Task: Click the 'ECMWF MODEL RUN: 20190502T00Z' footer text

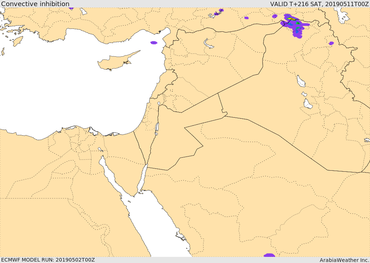Action: click(x=48, y=260)
